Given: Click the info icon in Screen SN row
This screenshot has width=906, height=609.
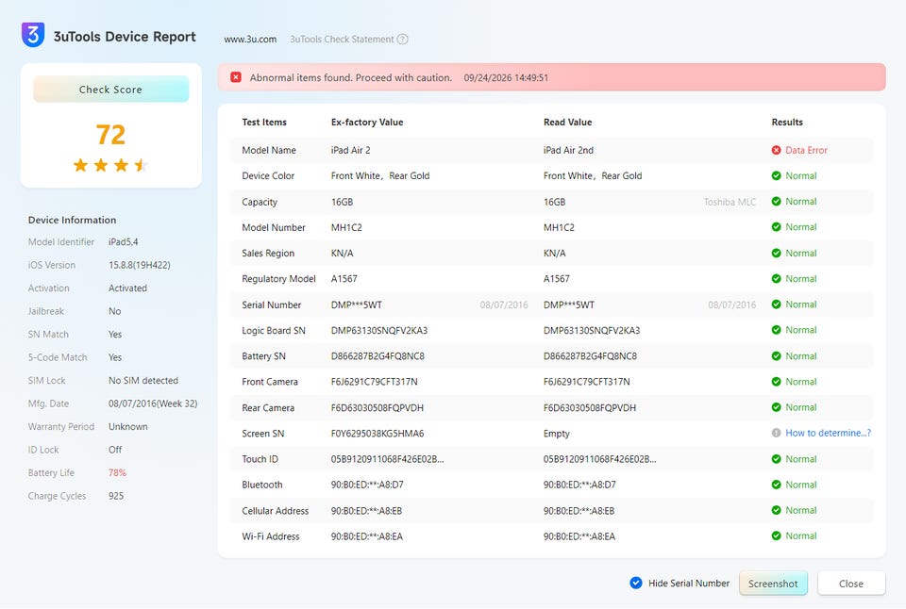Looking at the screenshot, I should click(x=776, y=433).
